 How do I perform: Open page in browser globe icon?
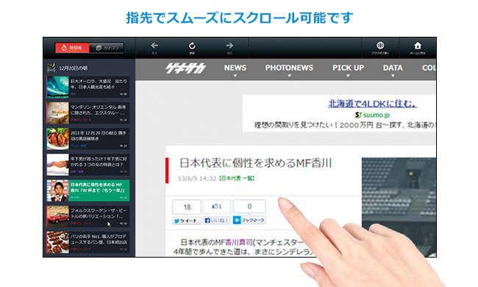pos(380,46)
